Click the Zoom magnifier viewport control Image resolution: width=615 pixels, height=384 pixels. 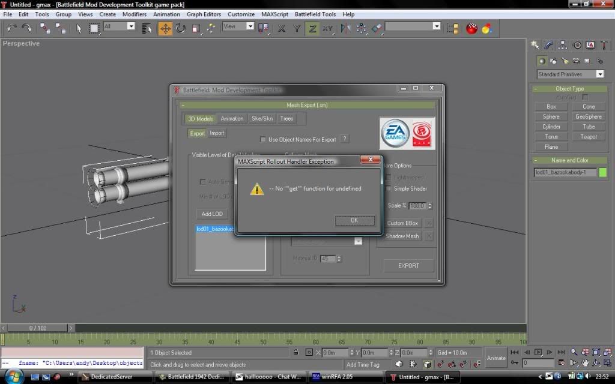pos(574,352)
